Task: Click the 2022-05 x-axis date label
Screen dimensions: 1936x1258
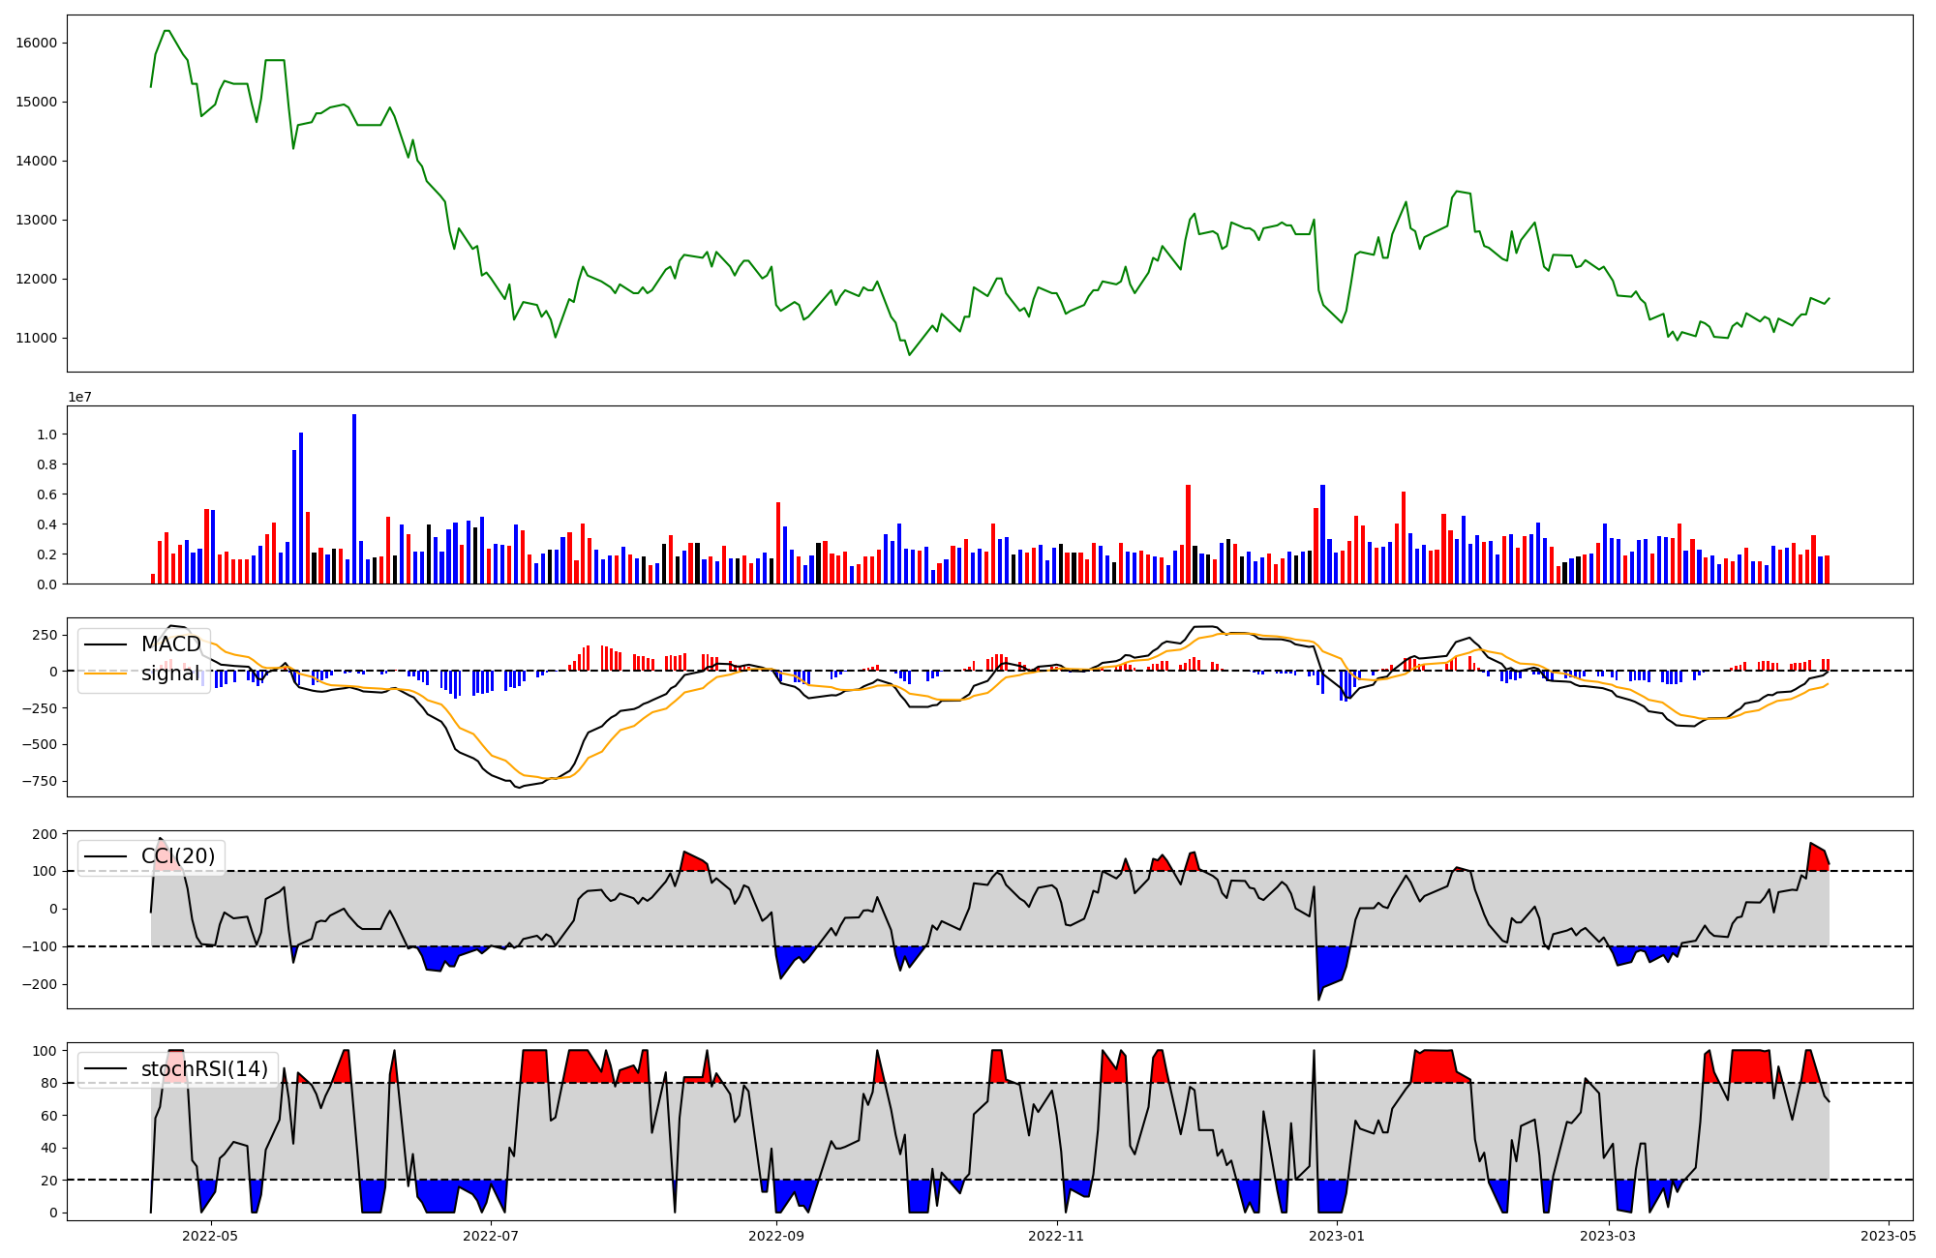Action: pos(210,1236)
